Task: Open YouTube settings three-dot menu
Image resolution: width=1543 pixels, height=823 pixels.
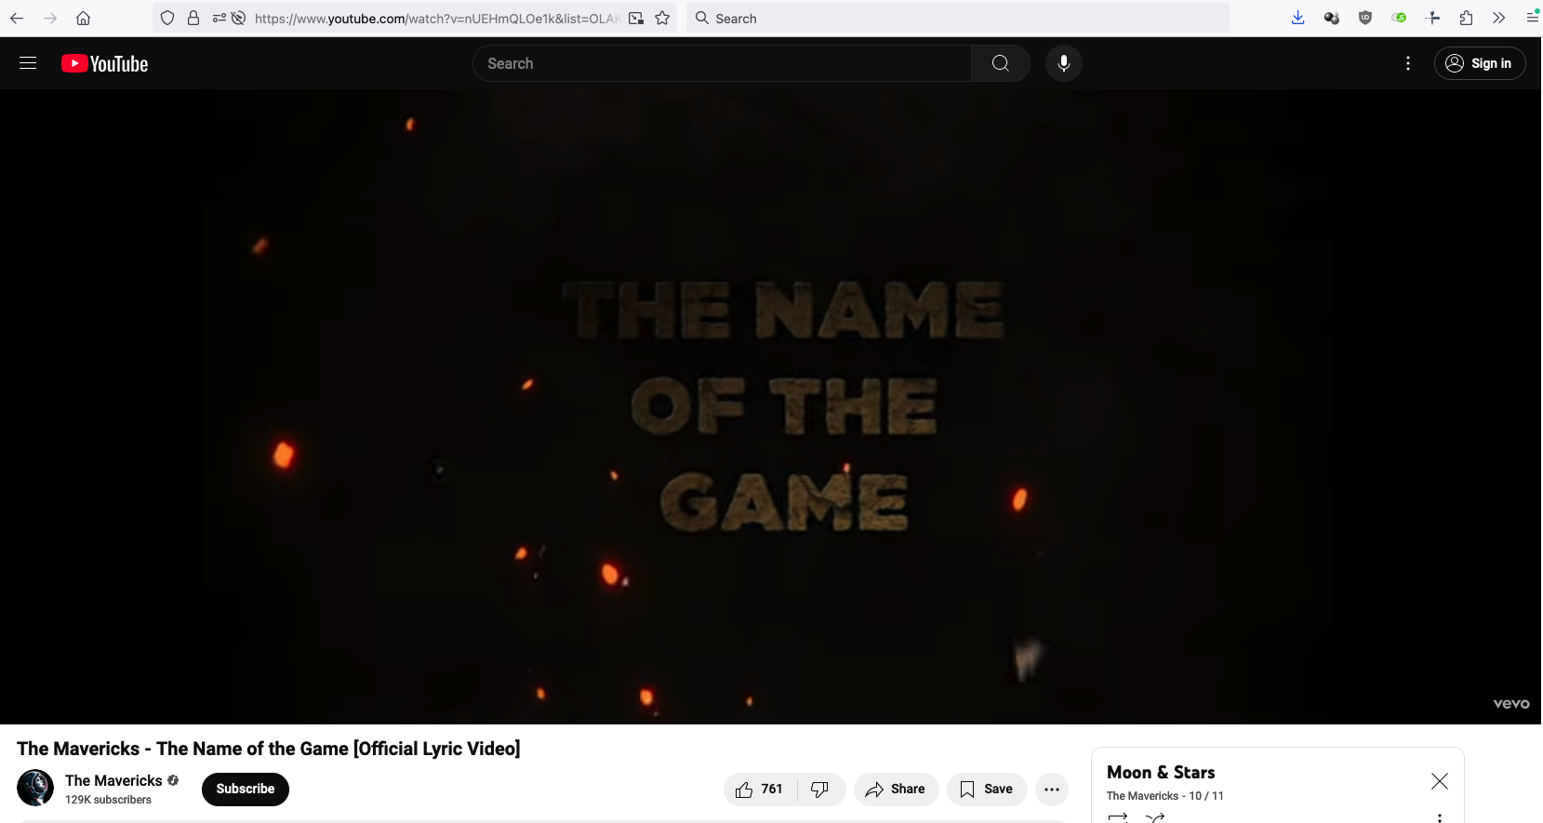Action: [x=1408, y=63]
